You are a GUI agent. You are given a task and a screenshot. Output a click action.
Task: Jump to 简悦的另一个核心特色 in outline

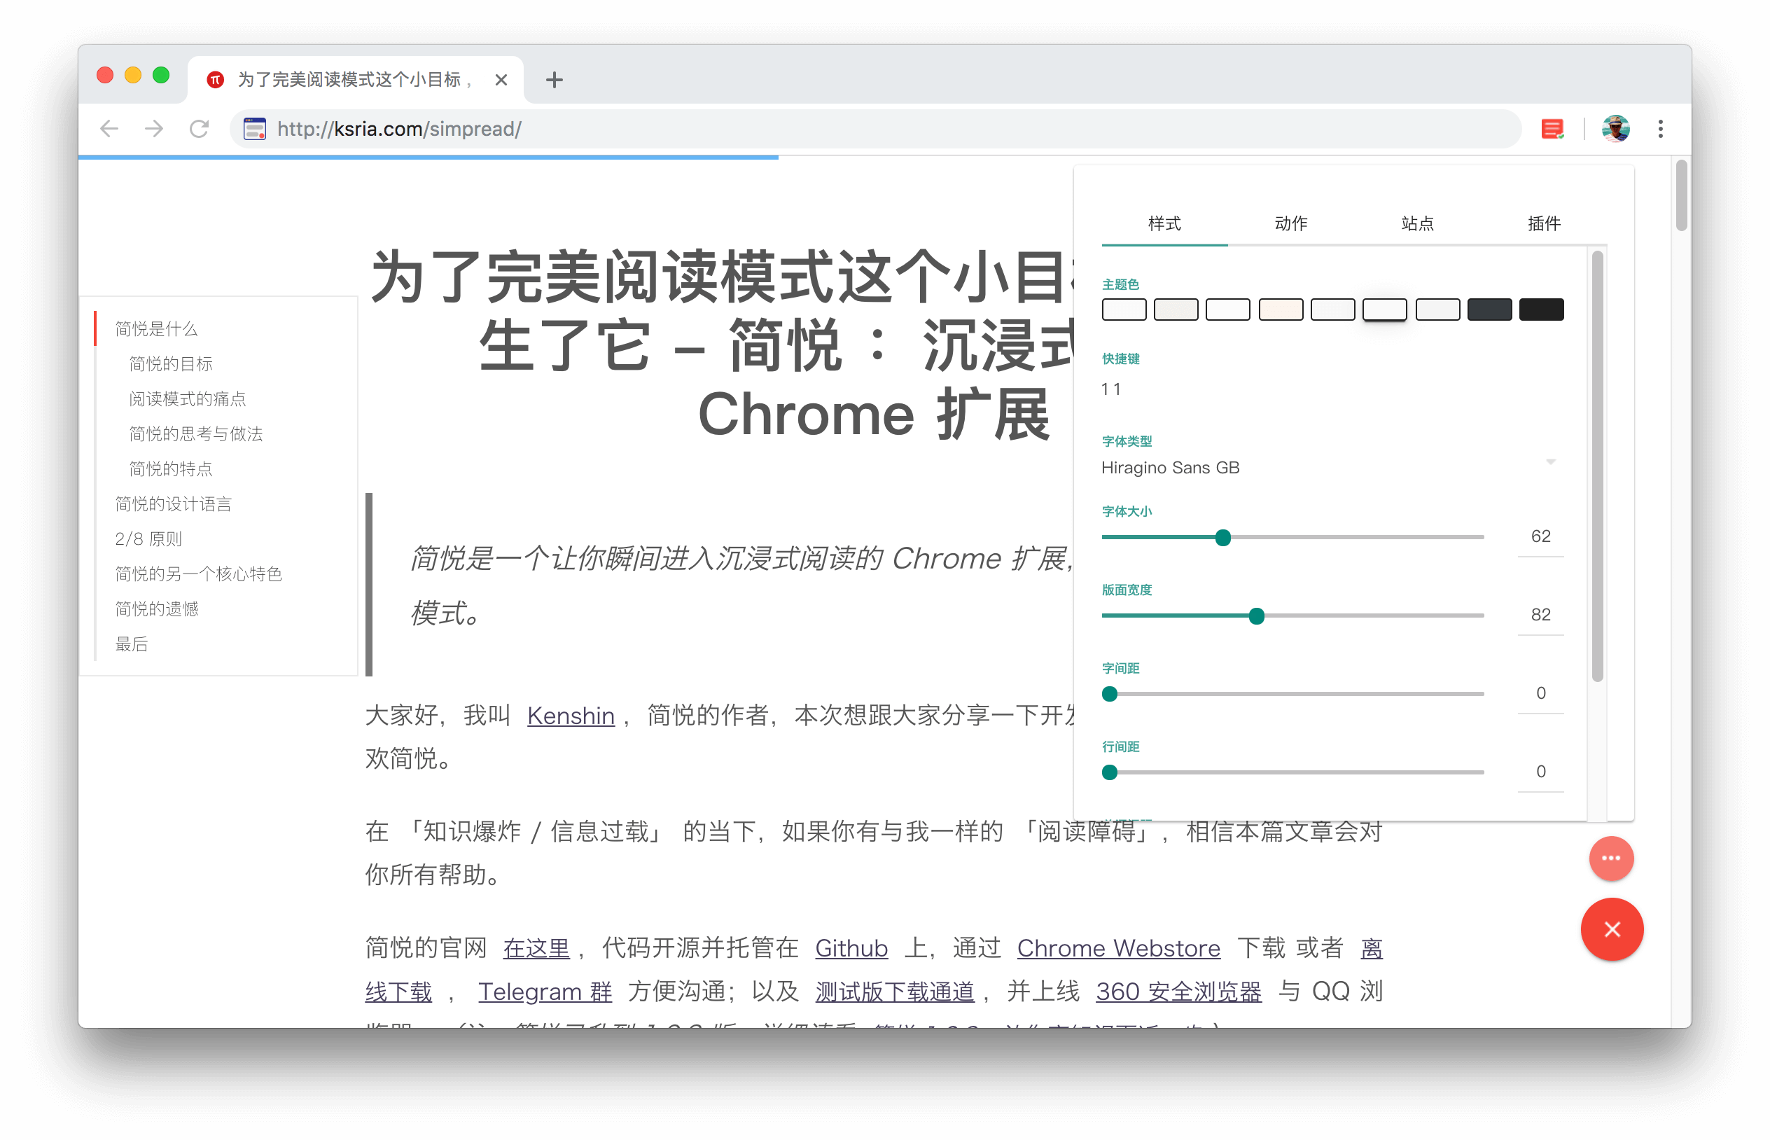click(198, 574)
